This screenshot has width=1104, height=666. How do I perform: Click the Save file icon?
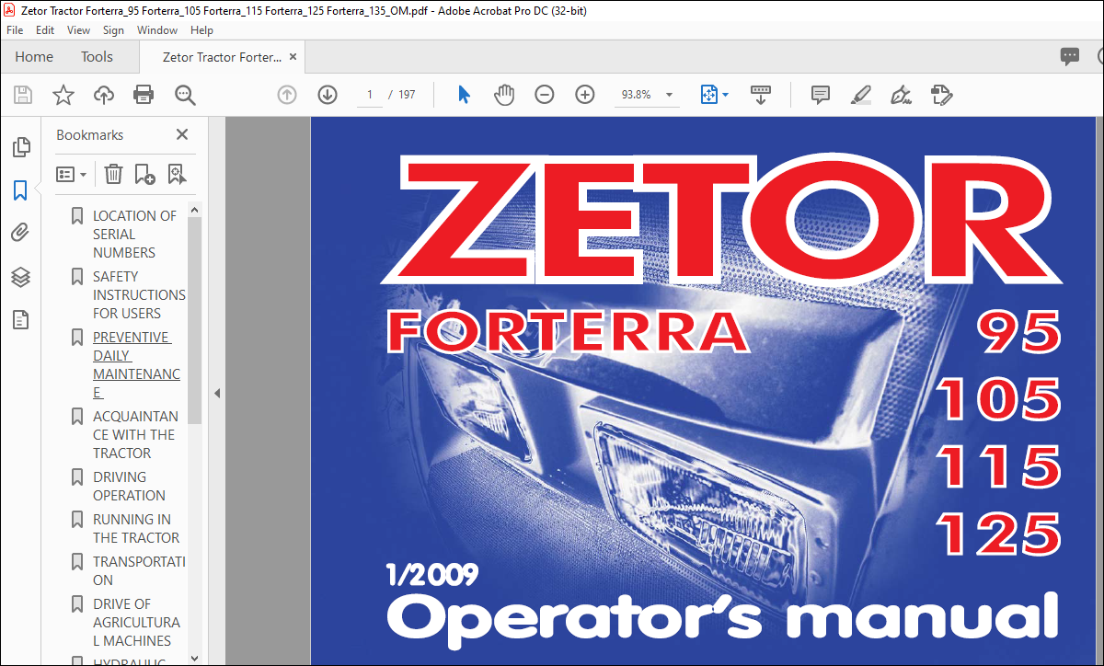tap(23, 95)
